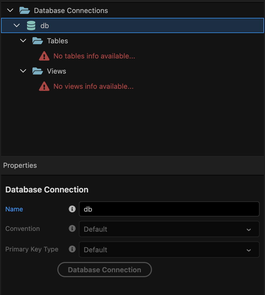Open the Convention dropdown
265x295 pixels.
(x=169, y=229)
